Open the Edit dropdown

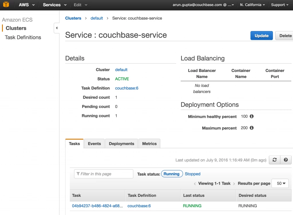(80, 5)
